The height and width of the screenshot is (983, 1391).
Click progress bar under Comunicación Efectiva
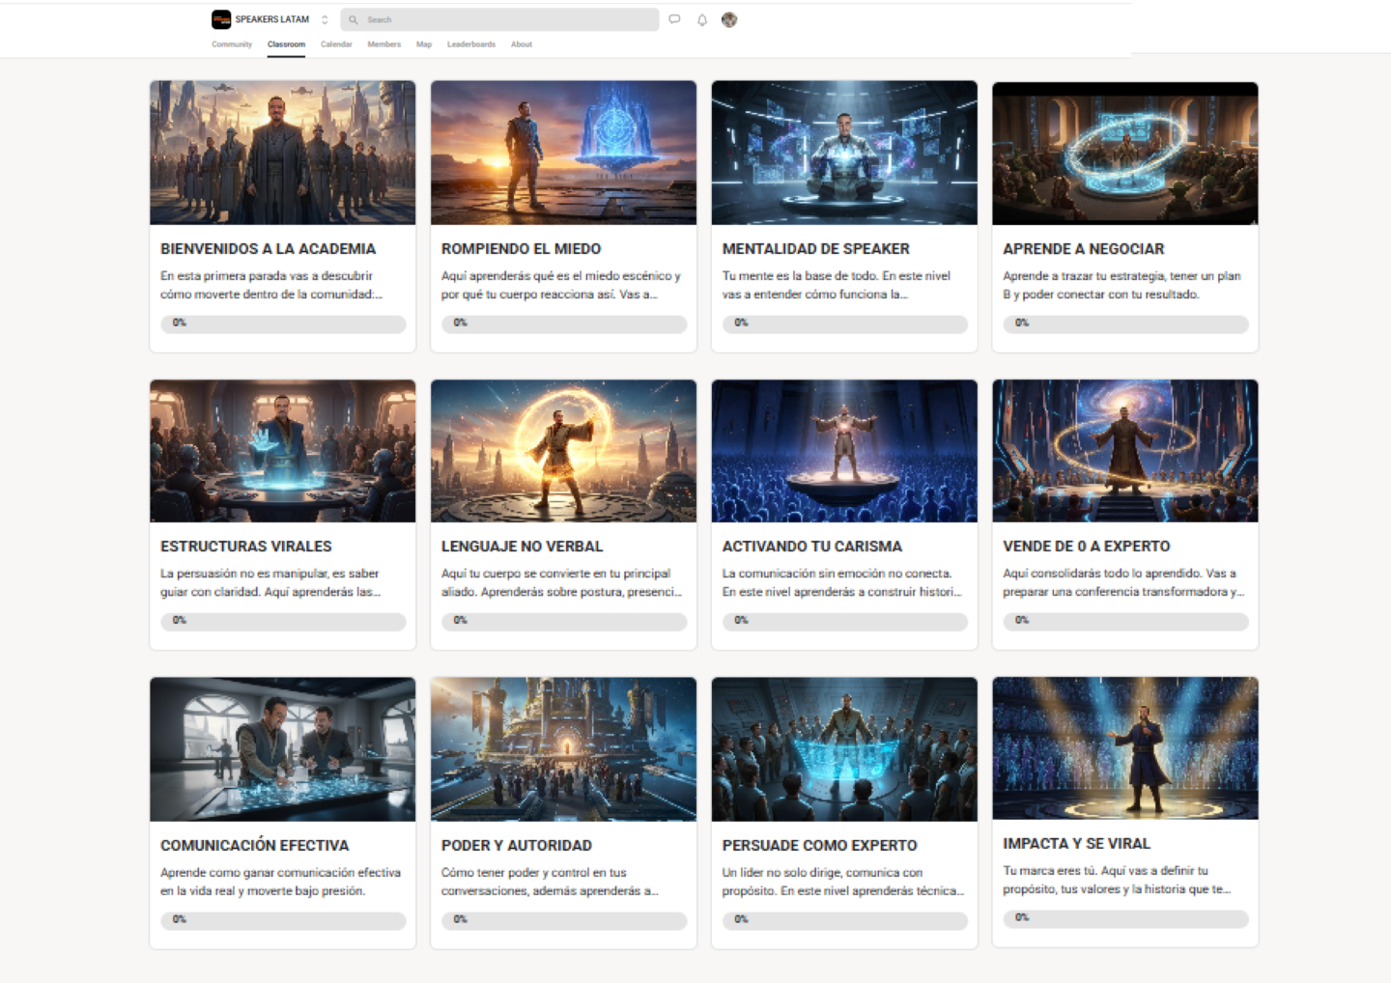pos(283,920)
